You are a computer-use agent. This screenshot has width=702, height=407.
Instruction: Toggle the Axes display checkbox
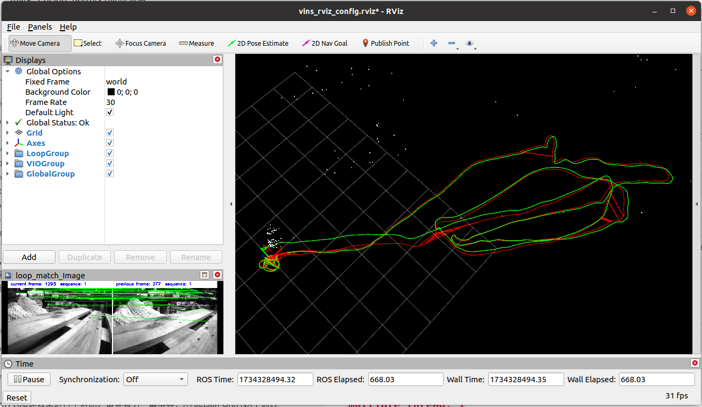coord(110,143)
